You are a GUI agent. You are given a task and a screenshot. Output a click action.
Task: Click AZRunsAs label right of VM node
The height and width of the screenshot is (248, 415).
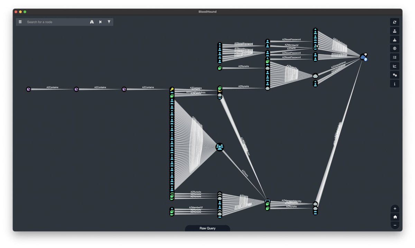pyautogui.click(x=291, y=206)
